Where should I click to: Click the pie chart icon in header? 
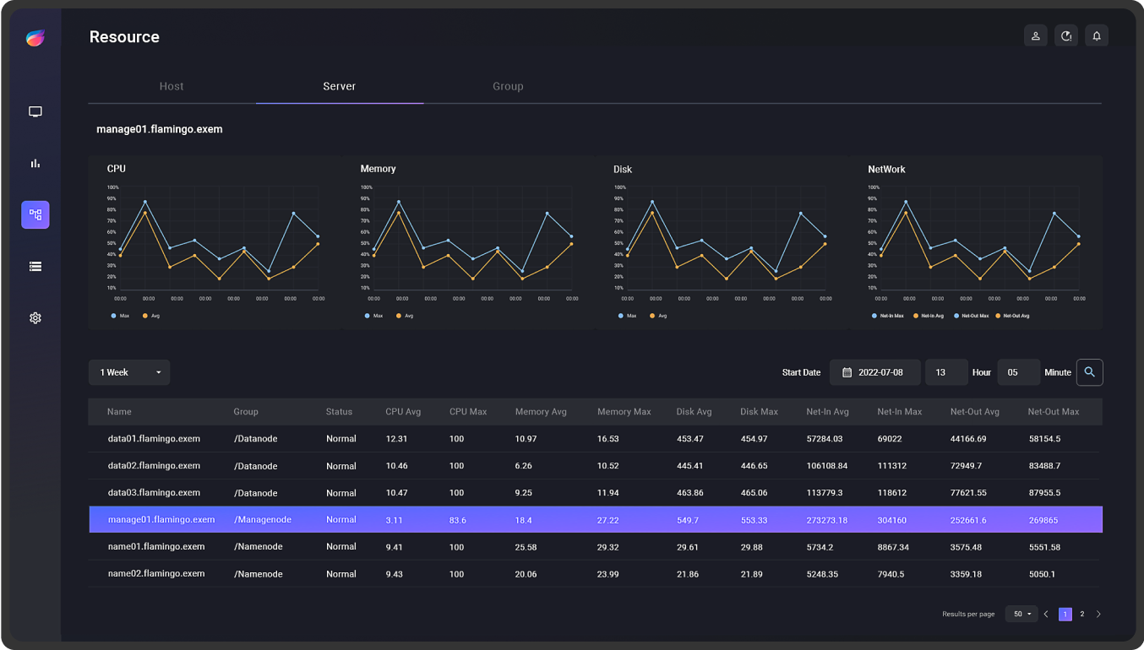click(1066, 35)
